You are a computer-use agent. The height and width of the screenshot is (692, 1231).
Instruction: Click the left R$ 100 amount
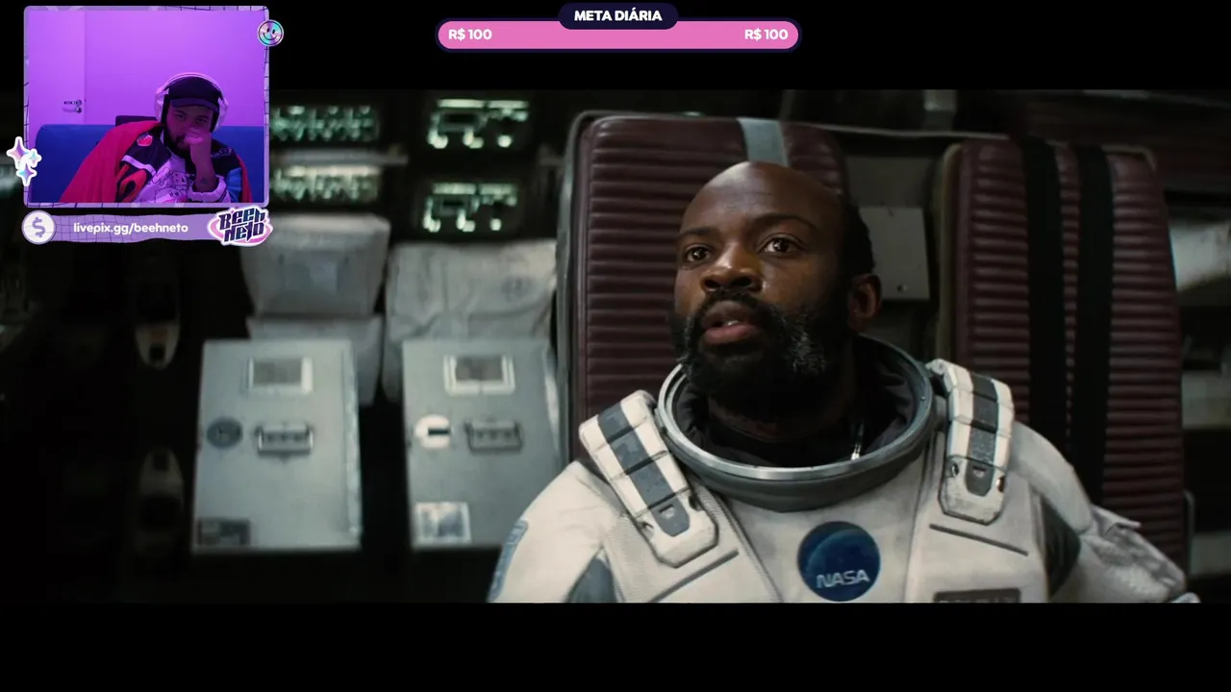tap(470, 35)
